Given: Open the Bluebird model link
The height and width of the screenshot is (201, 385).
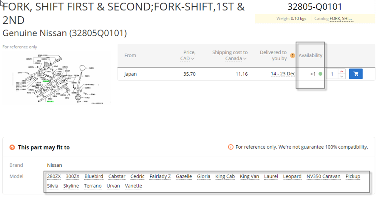Looking at the screenshot, I should [x=94, y=176].
